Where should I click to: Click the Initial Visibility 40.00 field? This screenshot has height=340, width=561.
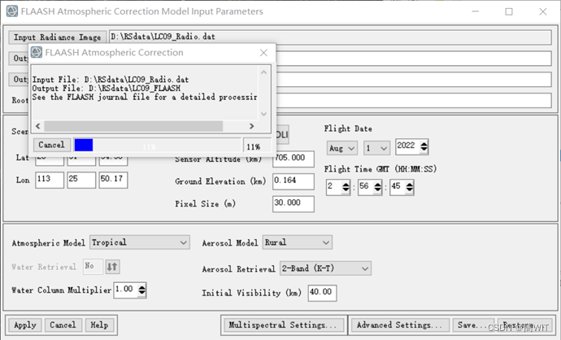322,293
